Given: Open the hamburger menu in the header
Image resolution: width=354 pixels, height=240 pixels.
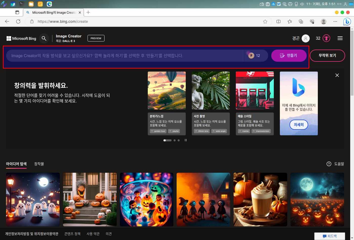Looking at the screenshot, I should point(340,38).
